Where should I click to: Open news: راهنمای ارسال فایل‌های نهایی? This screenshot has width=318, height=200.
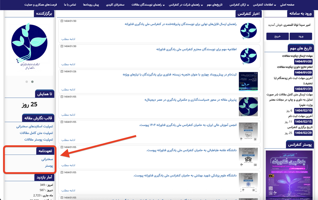pos(181,24)
